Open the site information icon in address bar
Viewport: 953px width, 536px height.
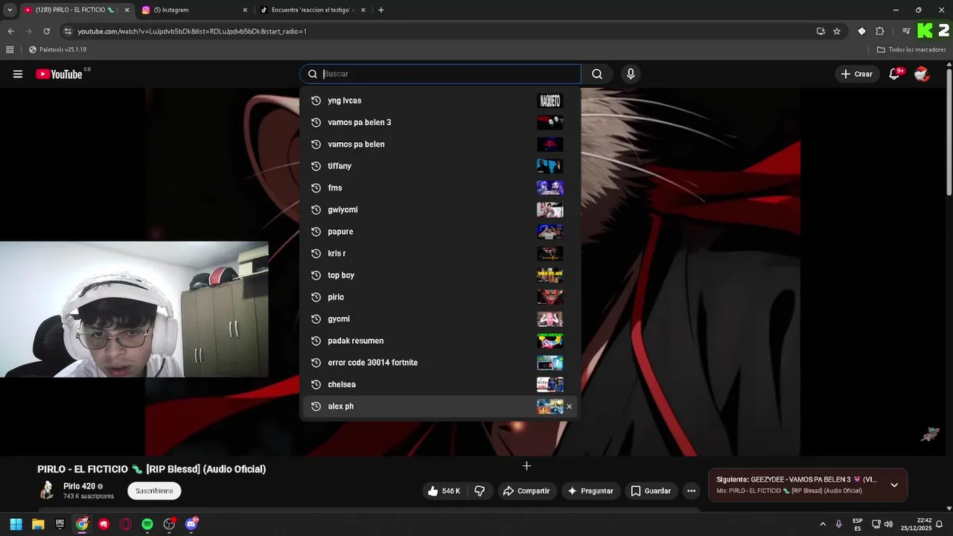[x=68, y=31]
